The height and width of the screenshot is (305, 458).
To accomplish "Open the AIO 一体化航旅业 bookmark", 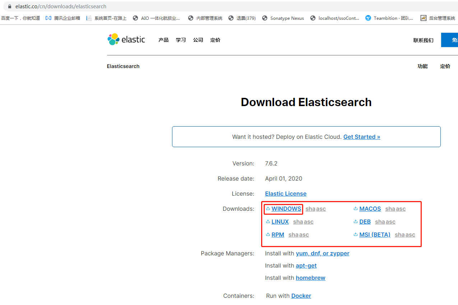I will (x=156, y=18).
